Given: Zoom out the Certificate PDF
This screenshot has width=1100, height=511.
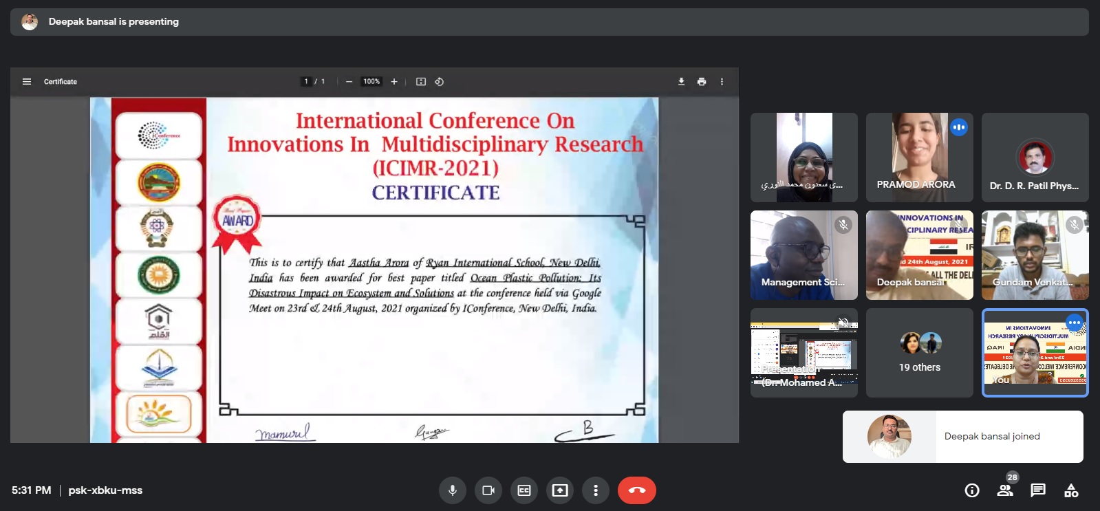Looking at the screenshot, I should 349,82.
